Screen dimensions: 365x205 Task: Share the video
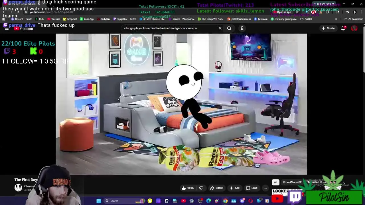click(x=216, y=188)
